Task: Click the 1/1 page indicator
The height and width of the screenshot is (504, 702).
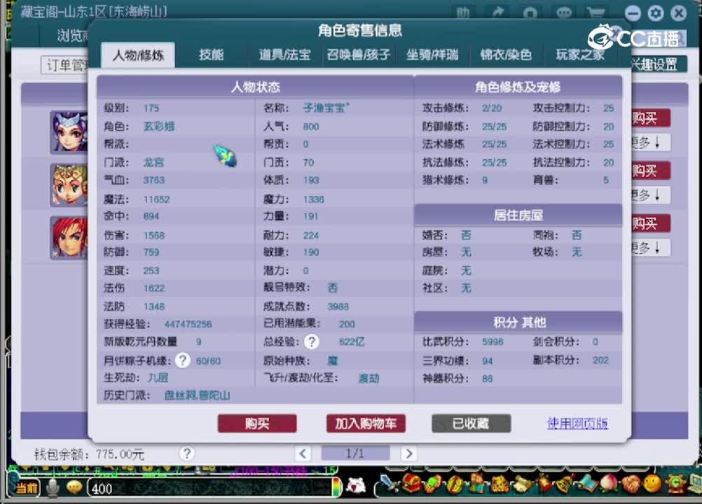Action: tap(356, 454)
